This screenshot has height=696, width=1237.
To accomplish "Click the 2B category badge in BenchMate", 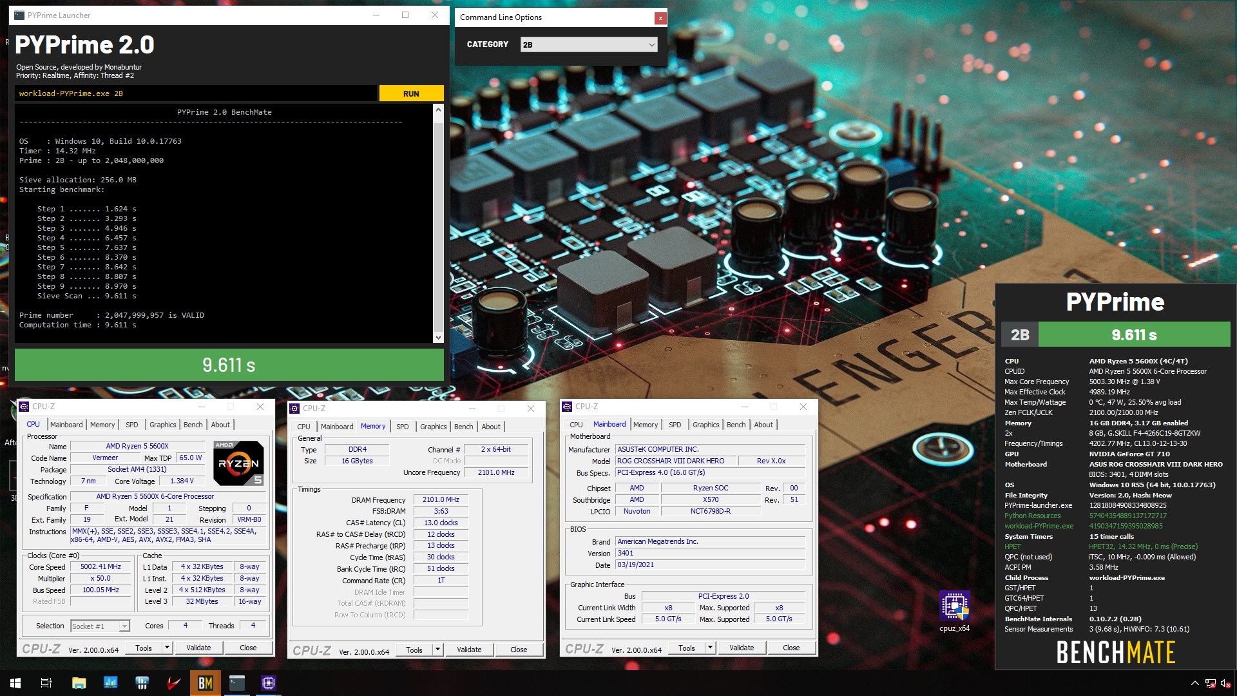I will pyautogui.click(x=1020, y=335).
